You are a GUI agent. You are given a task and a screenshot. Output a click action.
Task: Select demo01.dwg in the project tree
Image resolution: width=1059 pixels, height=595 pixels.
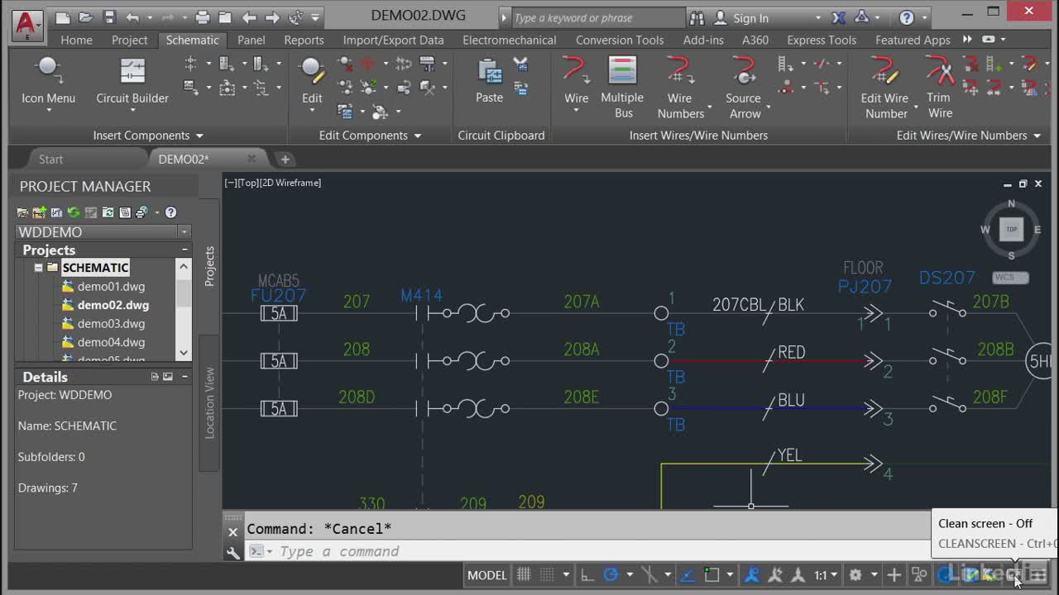pyautogui.click(x=111, y=287)
